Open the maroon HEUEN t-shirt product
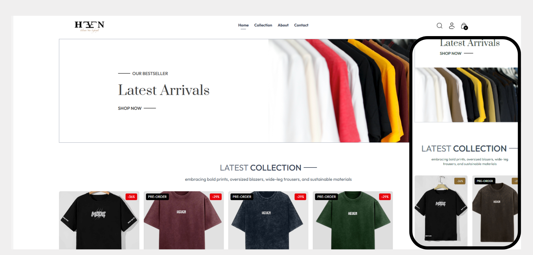 (x=184, y=220)
